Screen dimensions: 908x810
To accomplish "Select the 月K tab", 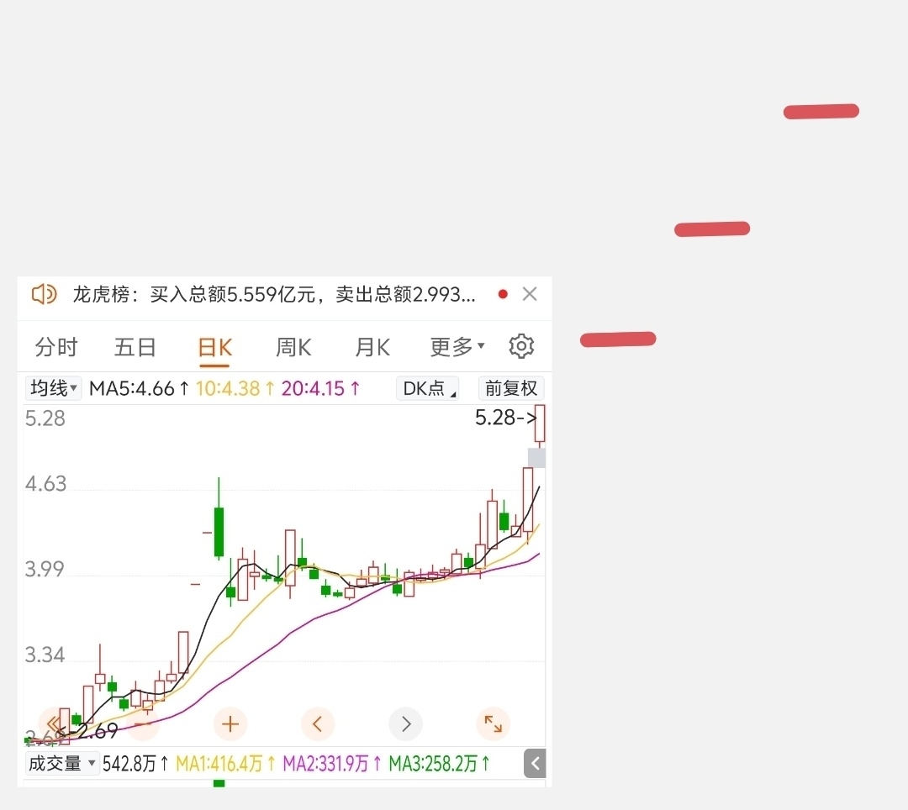I will point(372,347).
